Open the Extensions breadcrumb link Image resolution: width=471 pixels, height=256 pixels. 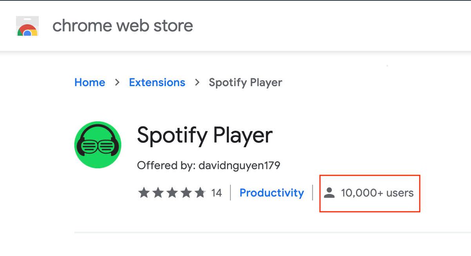click(157, 82)
